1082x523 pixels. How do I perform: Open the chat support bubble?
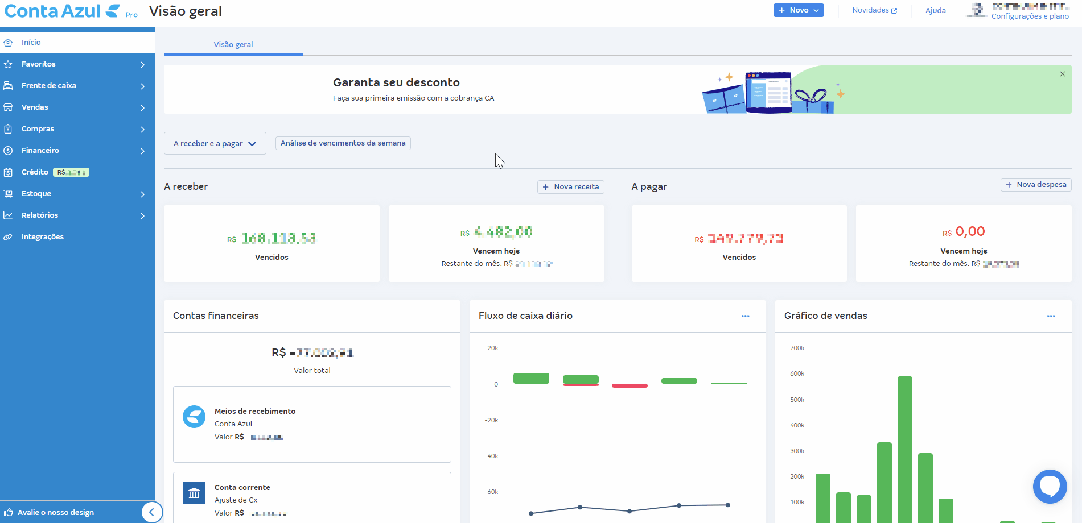[1050, 486]
